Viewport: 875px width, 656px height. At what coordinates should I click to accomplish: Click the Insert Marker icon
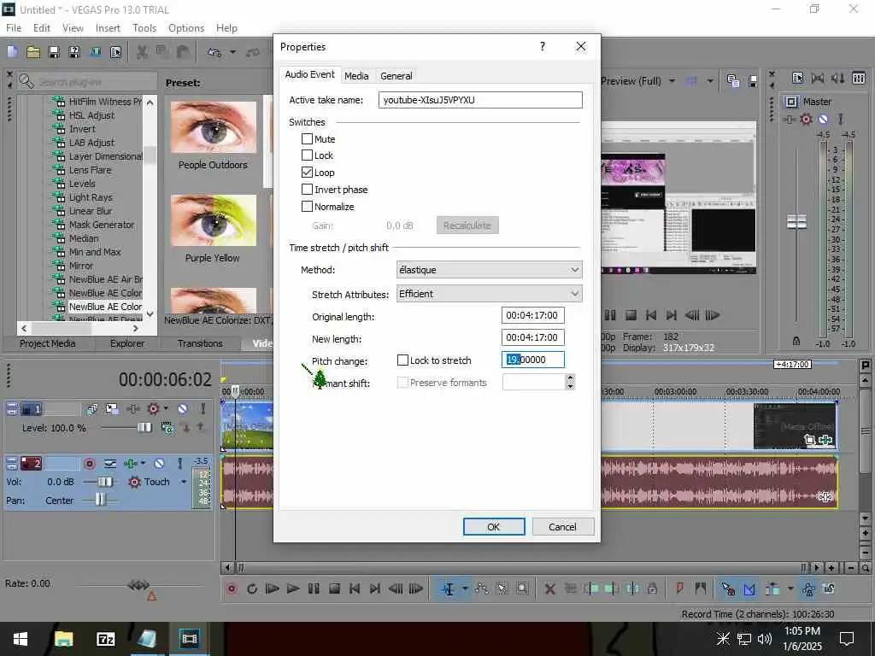click(x=679, y=589)
